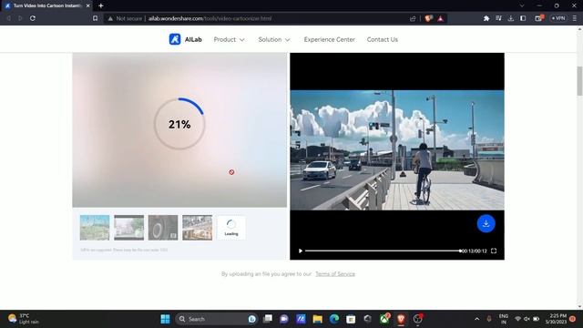Open the Terms of Service link
The image size is (583, 328).
coord(335,274)
